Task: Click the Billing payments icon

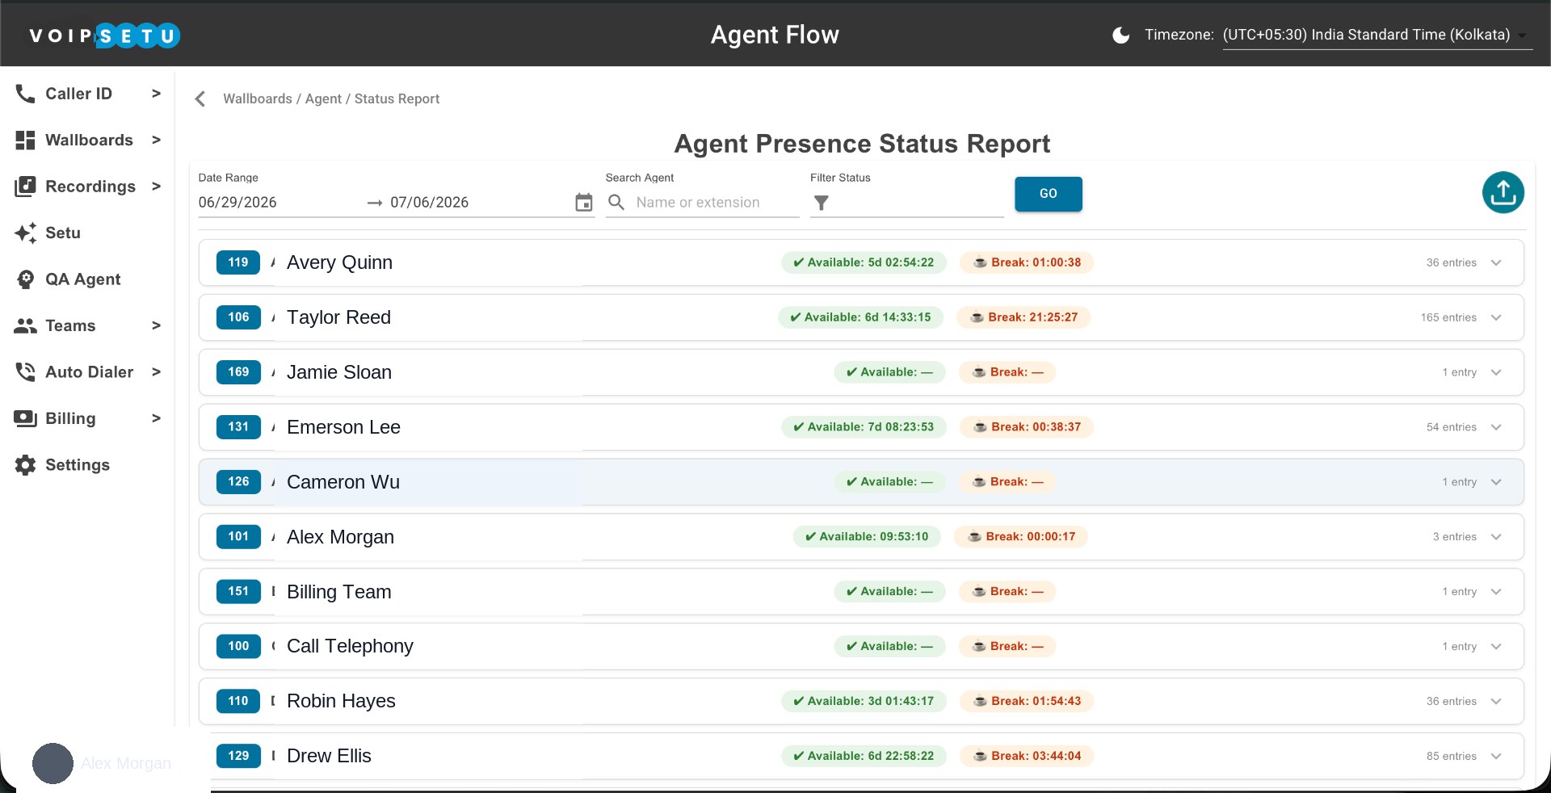Action: 25,418
